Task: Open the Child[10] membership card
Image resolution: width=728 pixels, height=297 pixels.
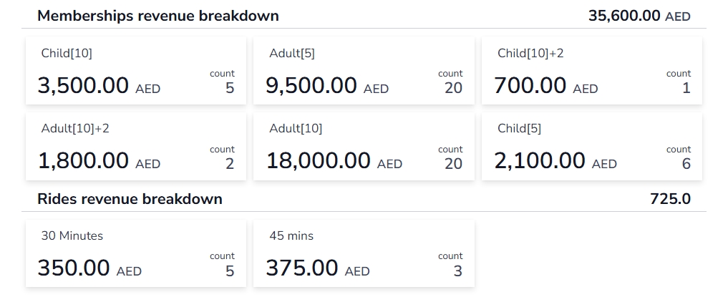Action: coord(136,71)
